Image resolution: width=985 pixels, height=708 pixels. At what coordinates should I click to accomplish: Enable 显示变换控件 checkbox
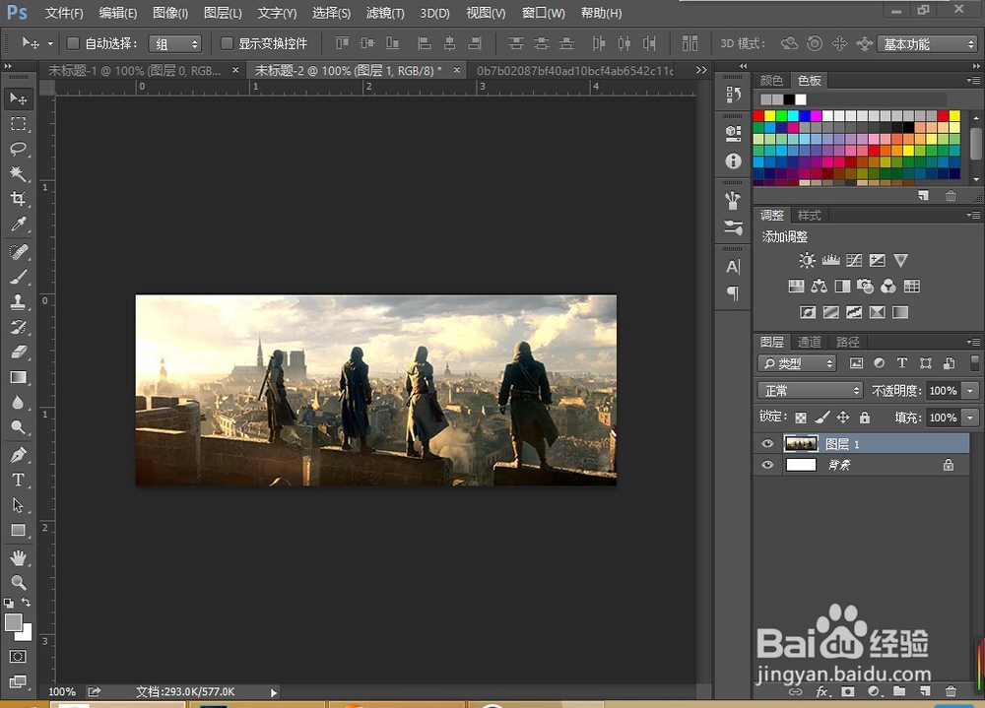pos(227,43)
